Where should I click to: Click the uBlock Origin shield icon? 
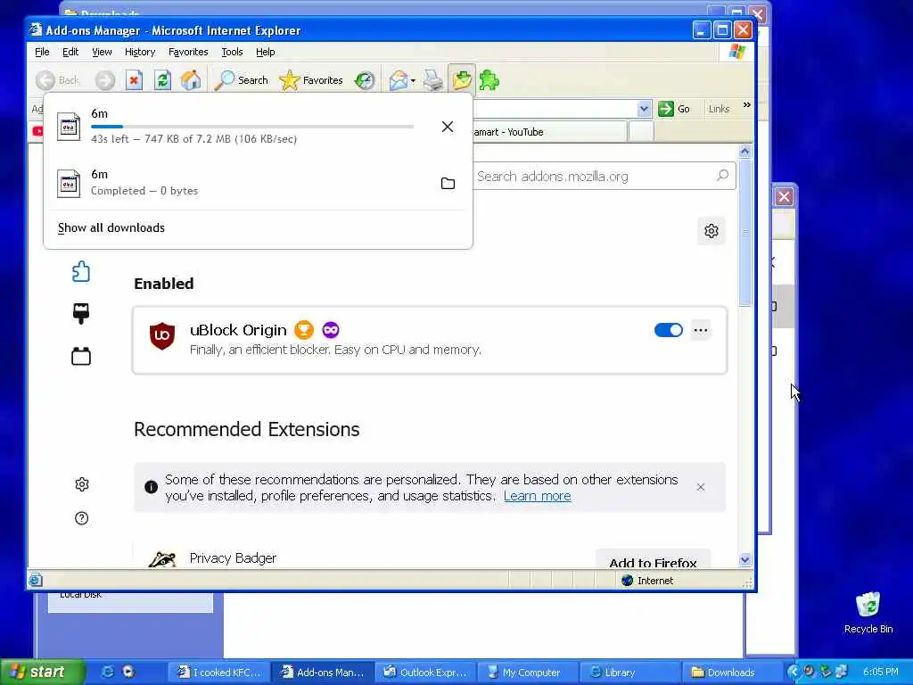click(x=162, y=336)
